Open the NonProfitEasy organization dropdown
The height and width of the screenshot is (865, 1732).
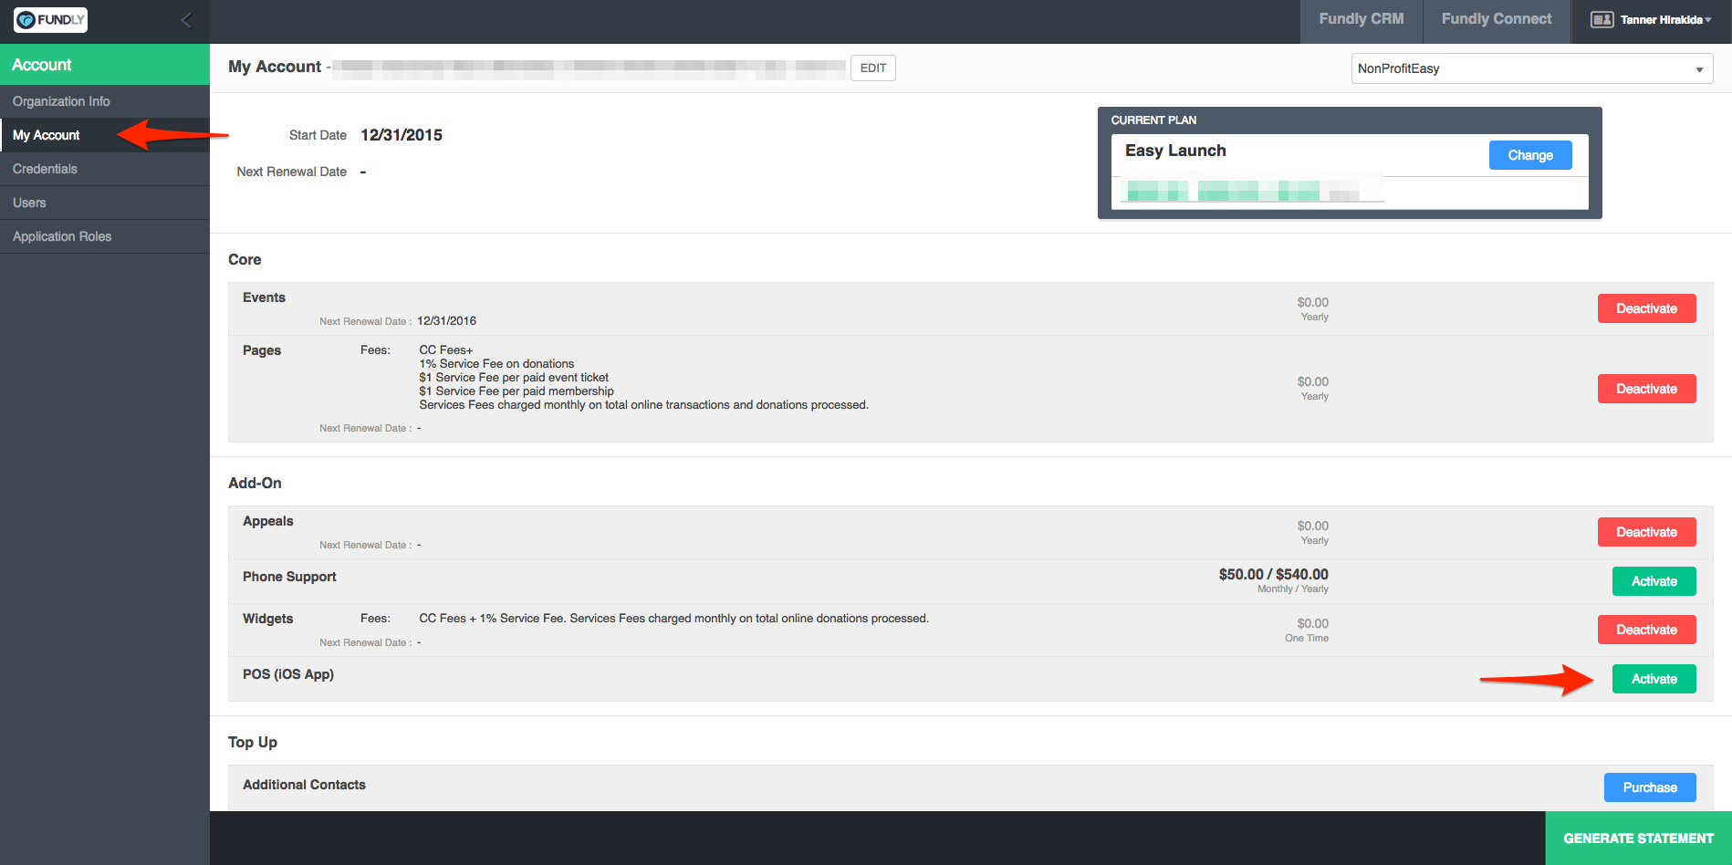coord(1531,68)
